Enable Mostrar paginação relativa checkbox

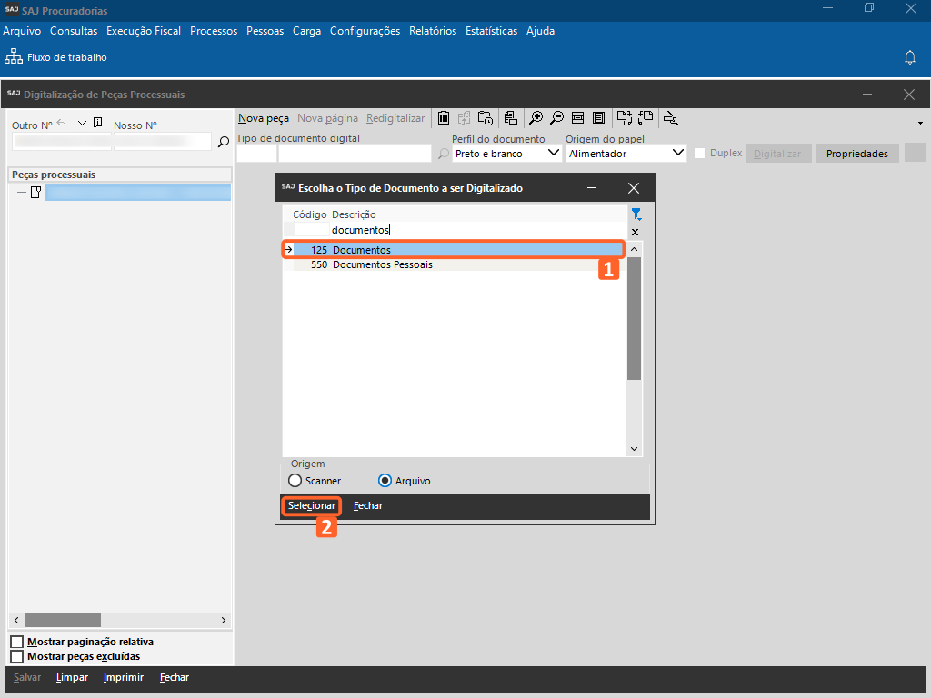click(16, 643)
